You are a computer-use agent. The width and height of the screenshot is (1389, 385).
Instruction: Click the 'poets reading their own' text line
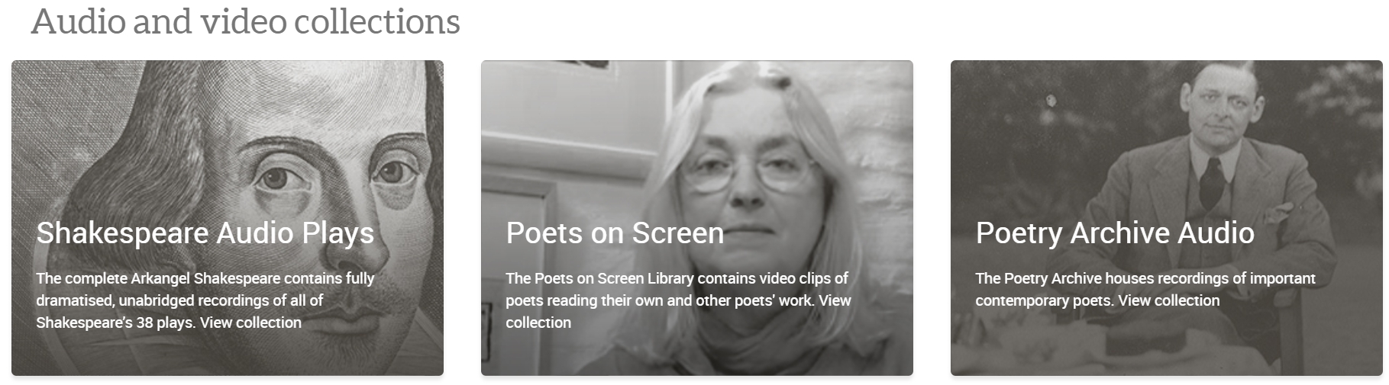tap(678, 300)
